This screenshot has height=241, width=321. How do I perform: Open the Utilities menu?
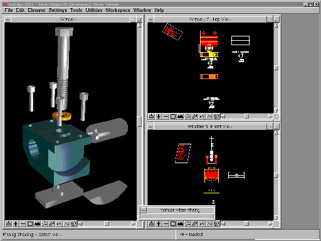tap(94, 10)
